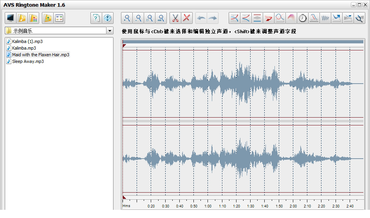Redo with the right curved arrow
Viewport: 370px width, 218px height.
coord(213,18)
